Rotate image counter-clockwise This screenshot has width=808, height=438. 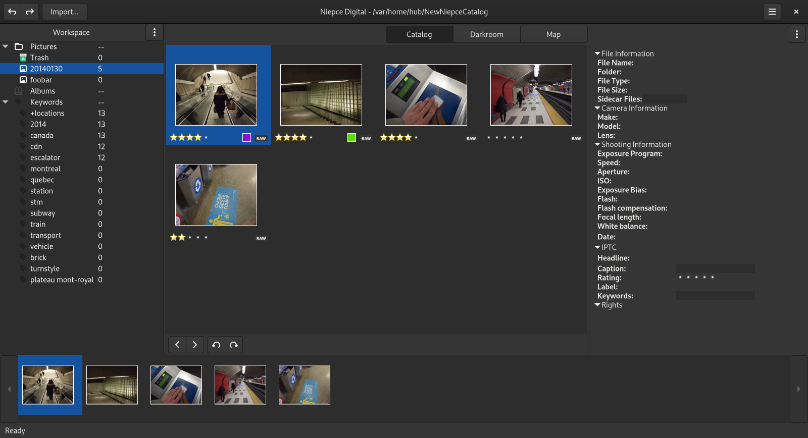click(216, 345)
